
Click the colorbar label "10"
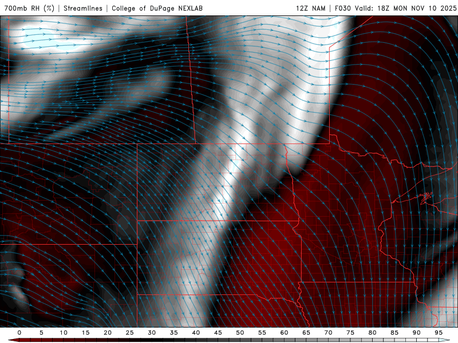click(x=64, y=333)
